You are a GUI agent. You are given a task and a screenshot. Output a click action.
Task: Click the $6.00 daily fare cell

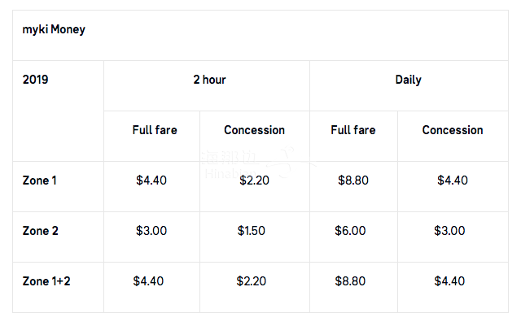click(350, 231)
